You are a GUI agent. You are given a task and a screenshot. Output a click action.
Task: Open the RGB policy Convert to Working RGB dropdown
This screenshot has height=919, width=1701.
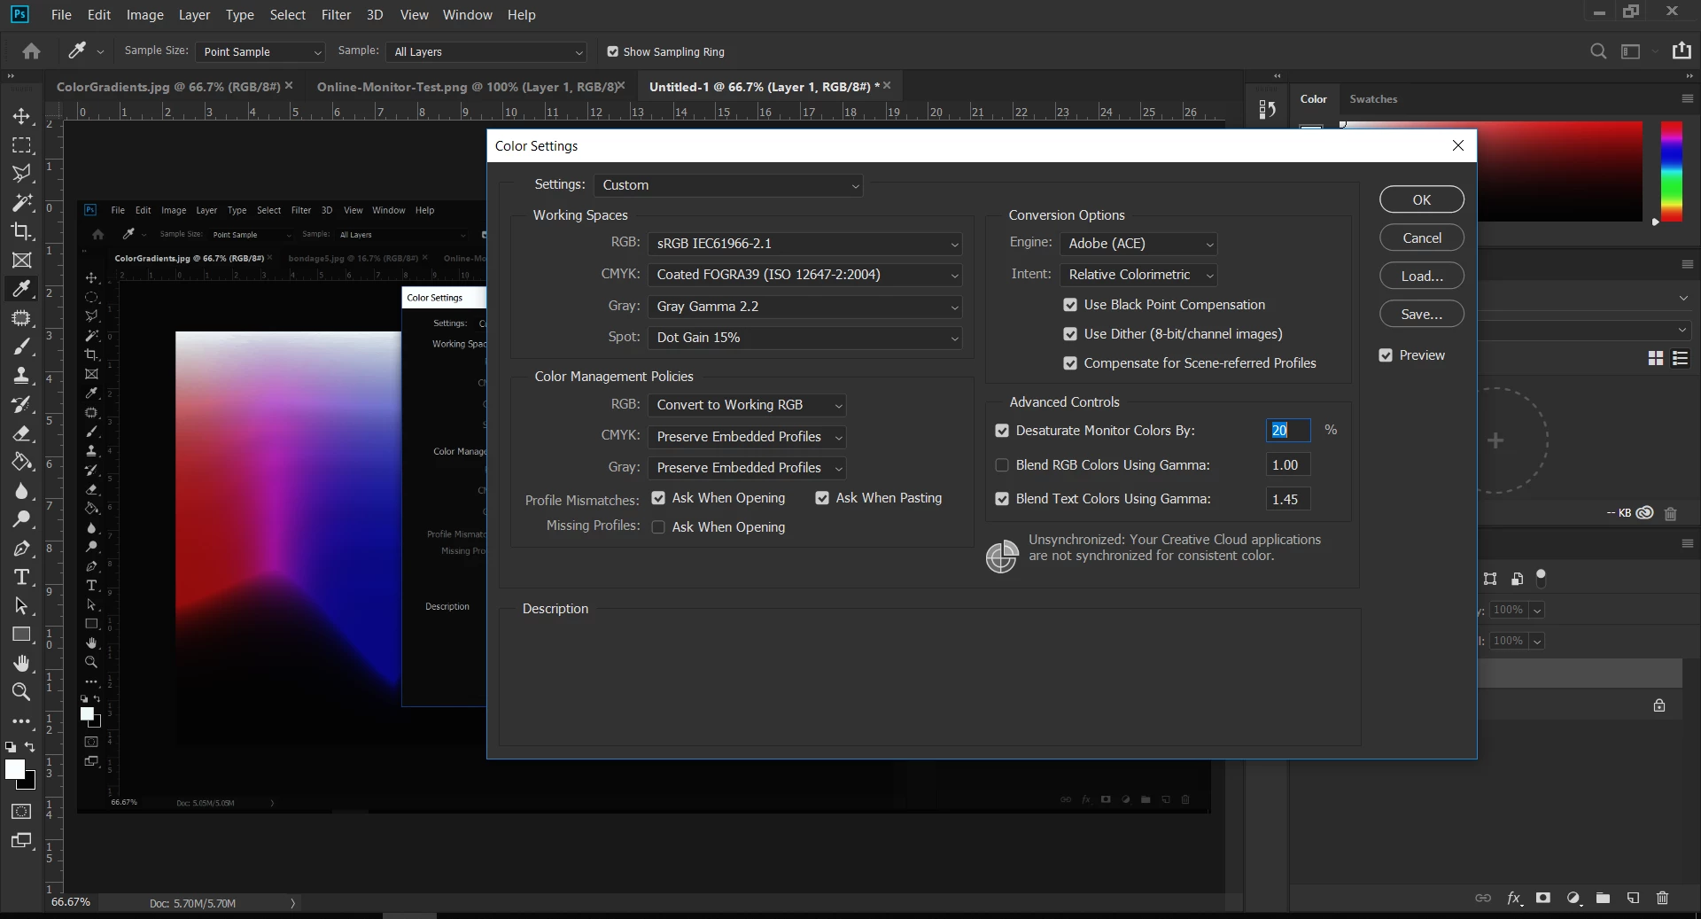(747, 405)
